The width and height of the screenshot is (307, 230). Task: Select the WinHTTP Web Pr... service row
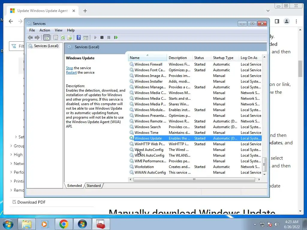tap(195, 144)
